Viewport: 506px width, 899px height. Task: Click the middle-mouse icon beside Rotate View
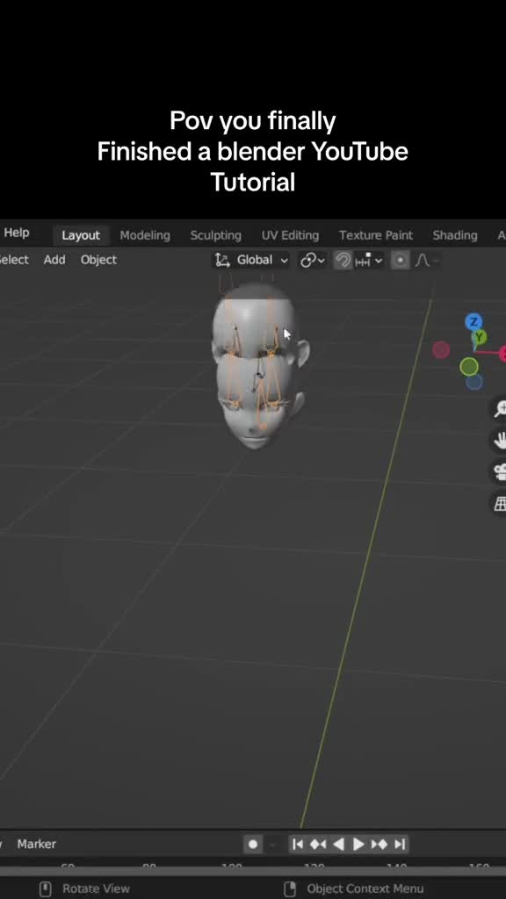point(46,888)
